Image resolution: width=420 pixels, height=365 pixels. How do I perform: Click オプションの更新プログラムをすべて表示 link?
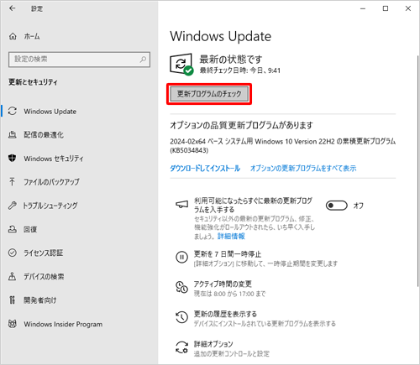[x=303, y=168]
